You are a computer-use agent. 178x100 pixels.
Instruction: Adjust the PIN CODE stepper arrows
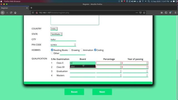tap(75, 45)
